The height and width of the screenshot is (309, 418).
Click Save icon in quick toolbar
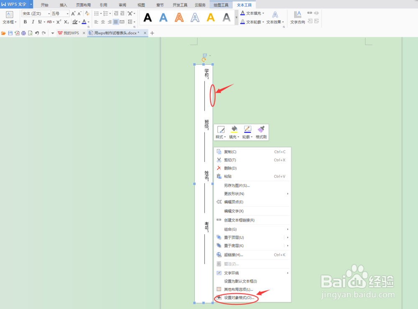pyautogui.click(x=10, y=33)
